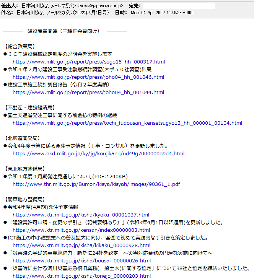Open the sogo15_hh_000317.html link
The width and height of the screenshot is (254, 280).
tap(89, 62)
